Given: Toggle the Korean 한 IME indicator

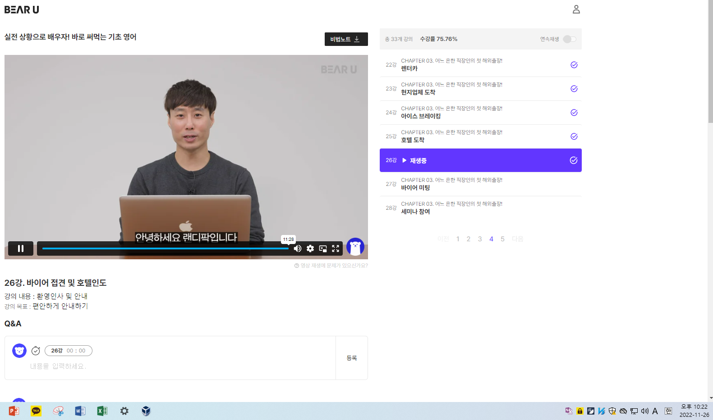Looking at the screenshot, I should point(668,411).
